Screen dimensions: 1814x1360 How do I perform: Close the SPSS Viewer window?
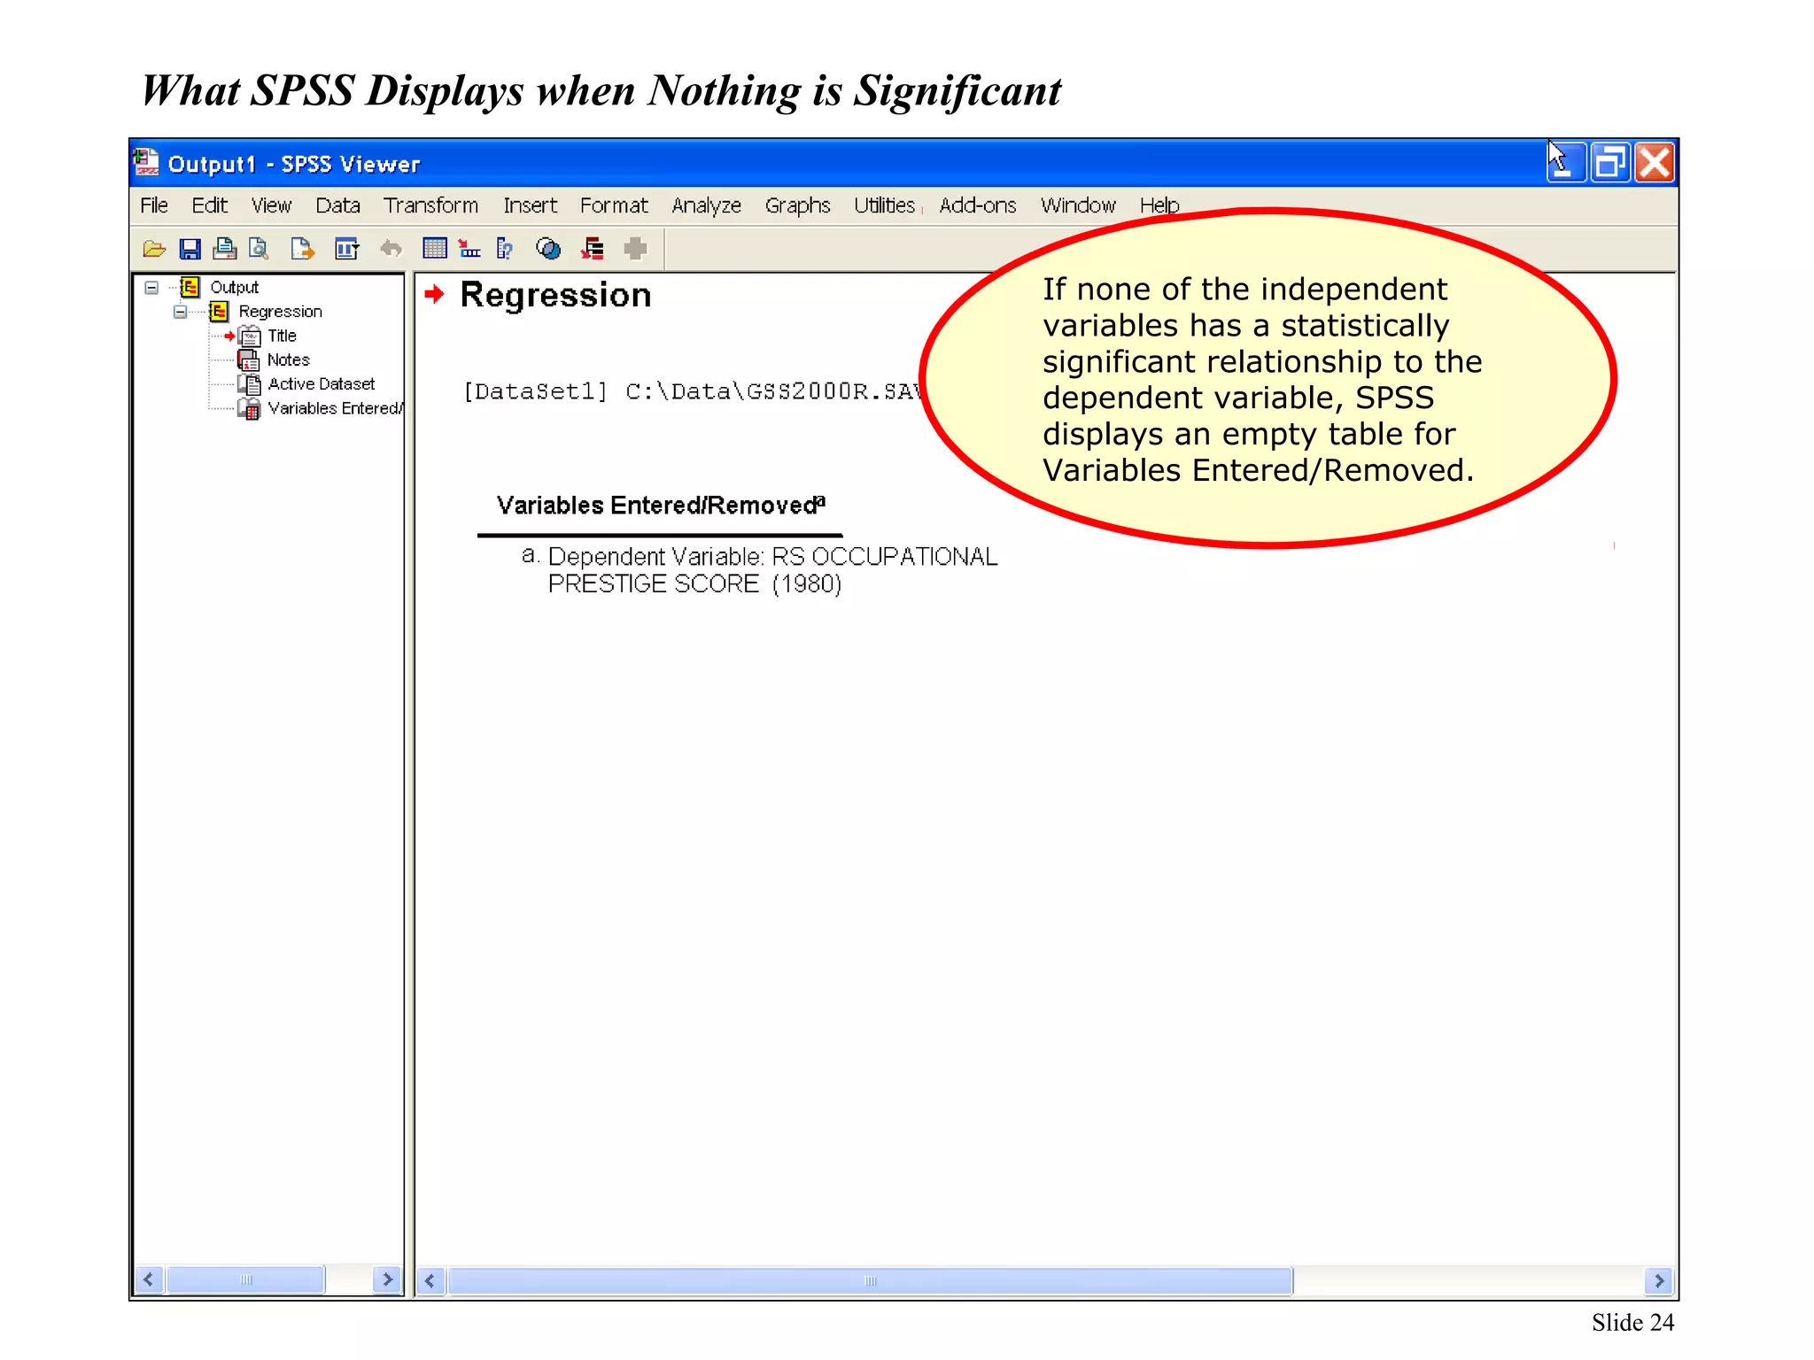(x=1655, y=163)
